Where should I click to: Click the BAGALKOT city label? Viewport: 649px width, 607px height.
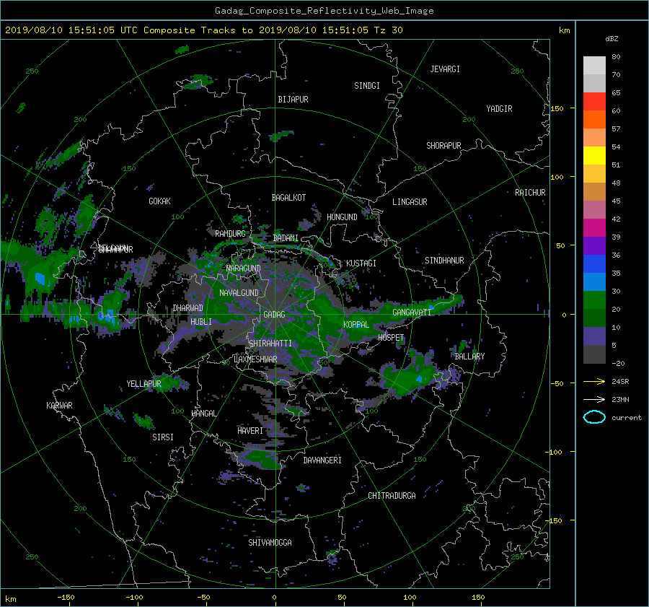coord(288,198)
